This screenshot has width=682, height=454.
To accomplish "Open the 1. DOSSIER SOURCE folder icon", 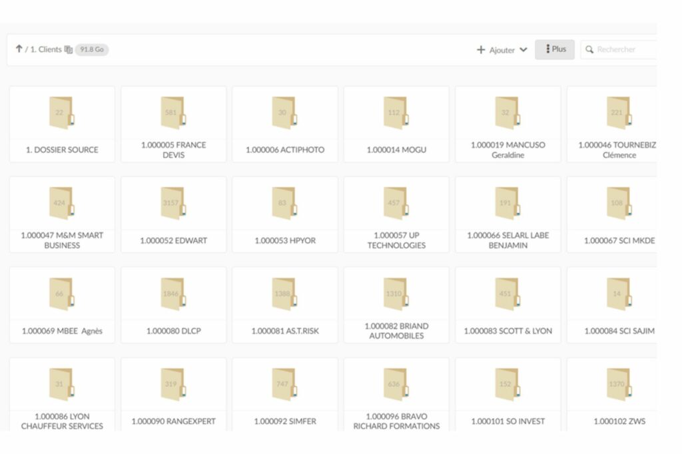I will 61,113.
